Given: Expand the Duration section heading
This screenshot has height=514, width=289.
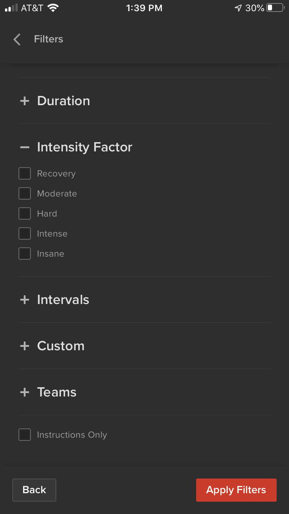Looking at the screenshot, I should (64, 101).
